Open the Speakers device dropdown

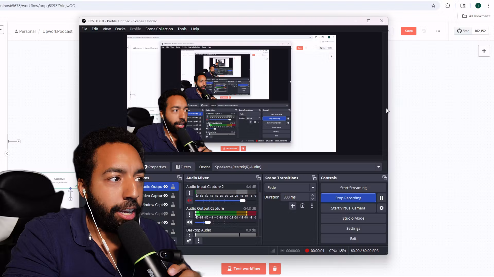(378, 167)
